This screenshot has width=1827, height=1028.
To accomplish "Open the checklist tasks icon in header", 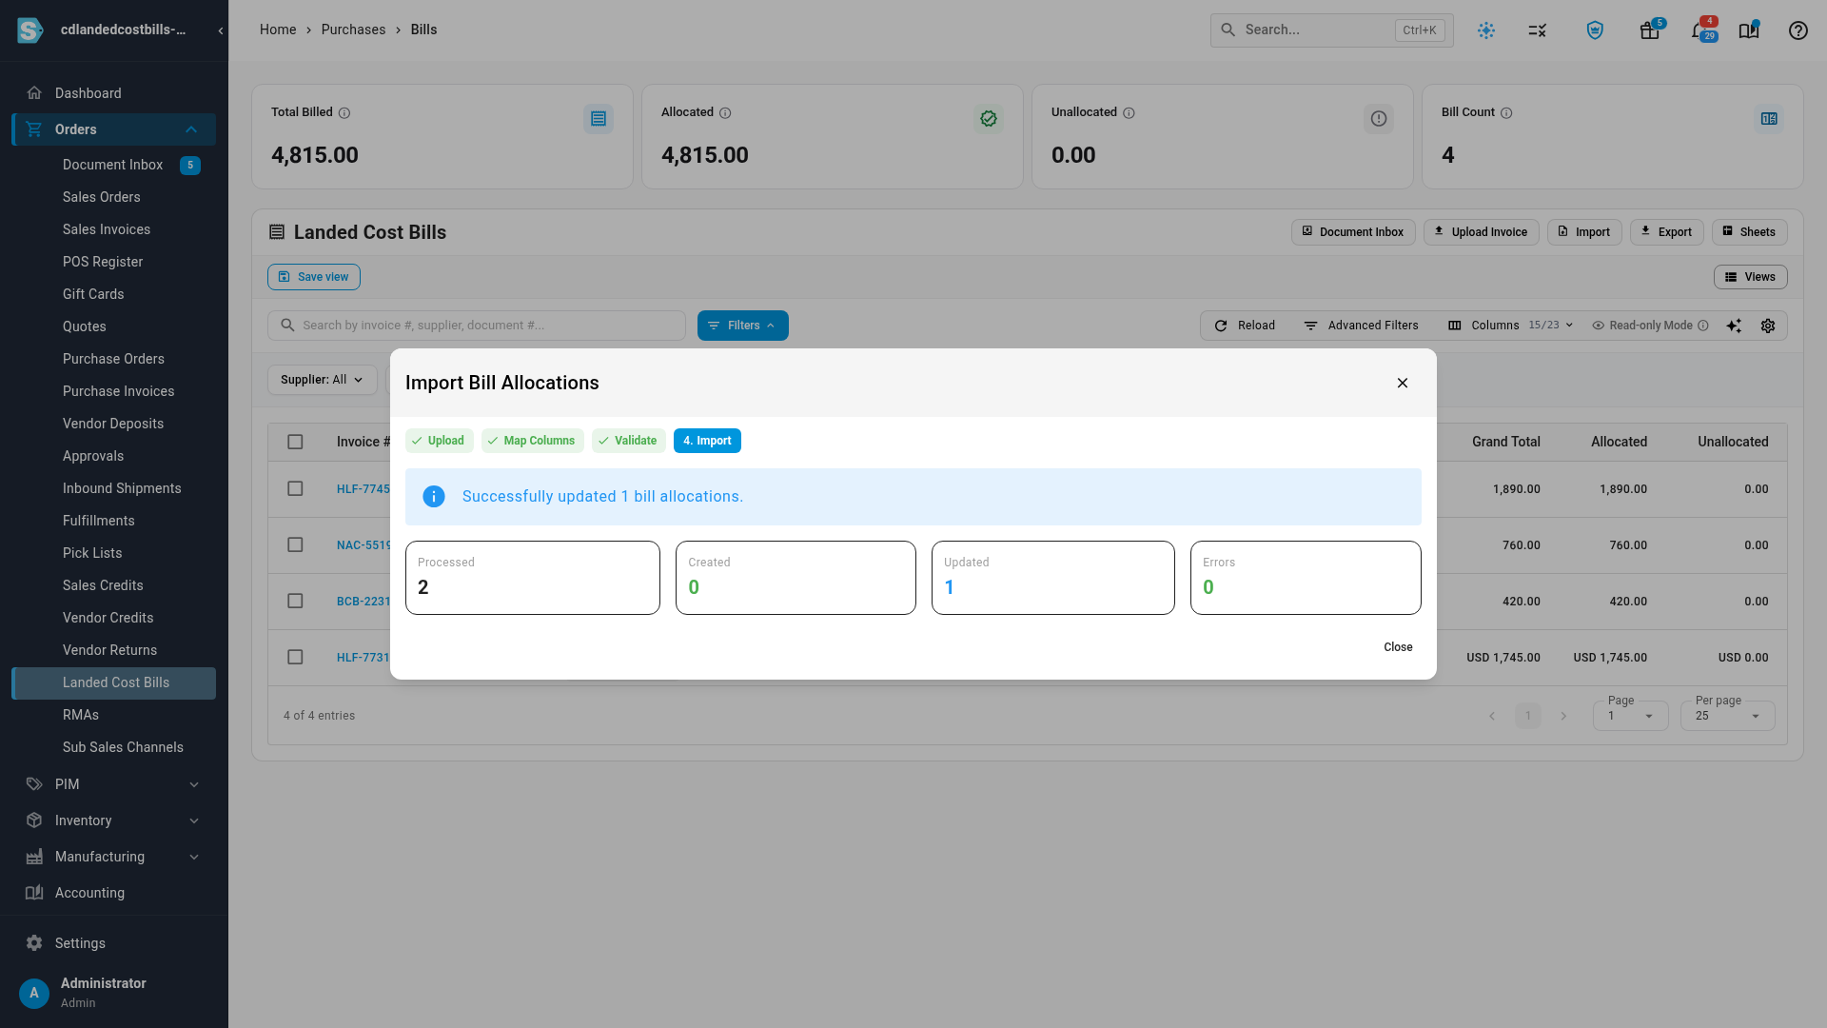I will click(x=1538, y=30).
